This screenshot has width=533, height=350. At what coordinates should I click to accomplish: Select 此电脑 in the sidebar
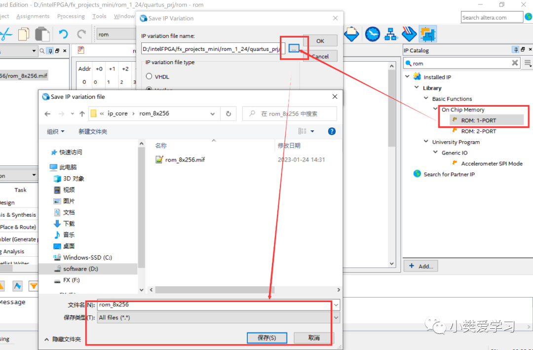pos(63,167)
